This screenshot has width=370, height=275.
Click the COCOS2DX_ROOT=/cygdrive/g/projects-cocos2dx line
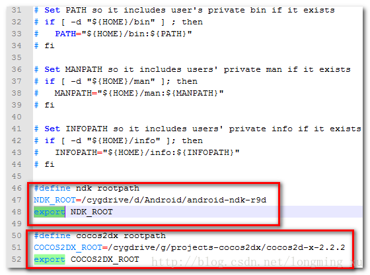click(190, 248)
